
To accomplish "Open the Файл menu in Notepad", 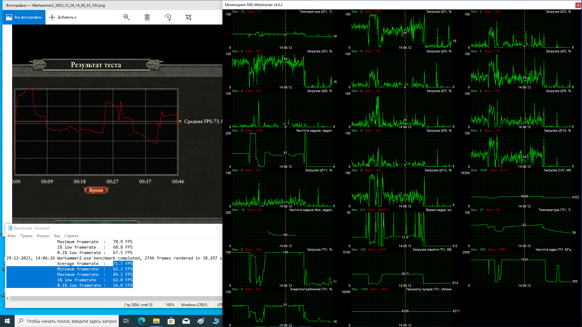I will [12, 236].
